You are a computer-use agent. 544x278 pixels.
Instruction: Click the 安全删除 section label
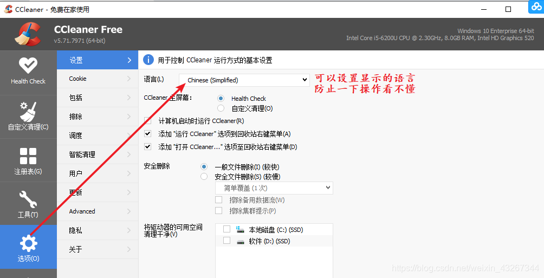click(x=157, y=166)
